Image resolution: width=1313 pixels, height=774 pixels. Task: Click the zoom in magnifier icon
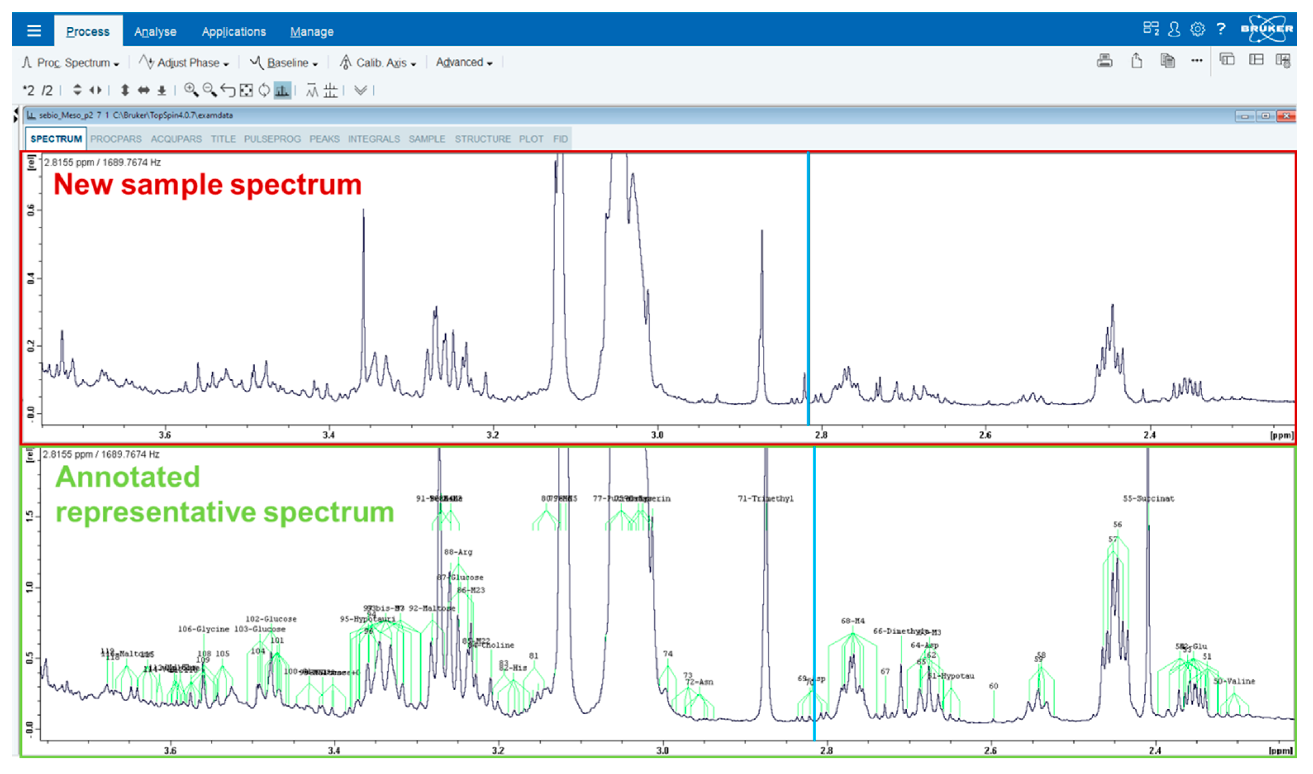(191, 90)
